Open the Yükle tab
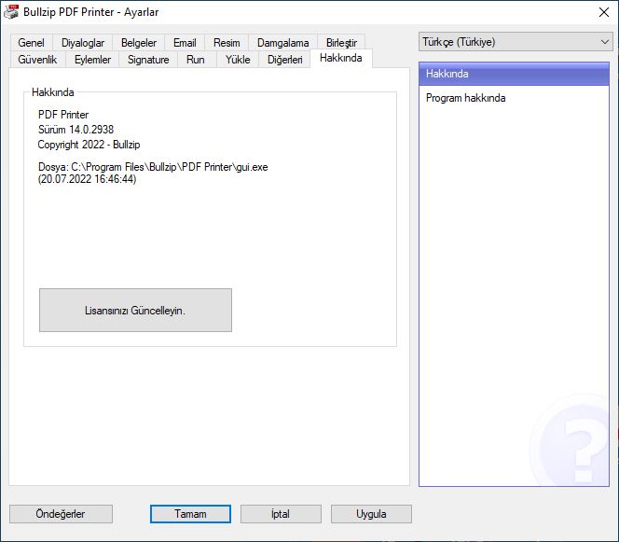This screenshot has width=619, height=542. [x=238, y=60]
